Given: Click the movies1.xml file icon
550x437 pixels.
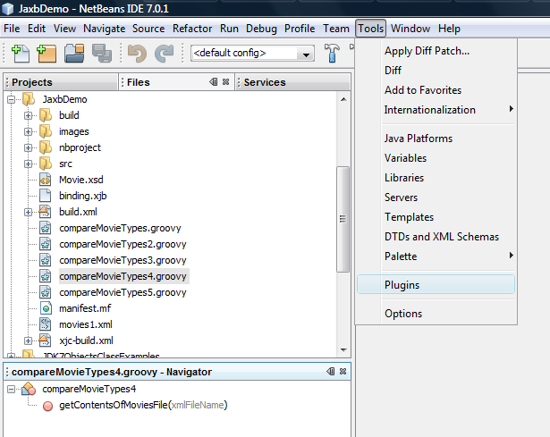Looking at the screenshot, I should click(45, 325).
